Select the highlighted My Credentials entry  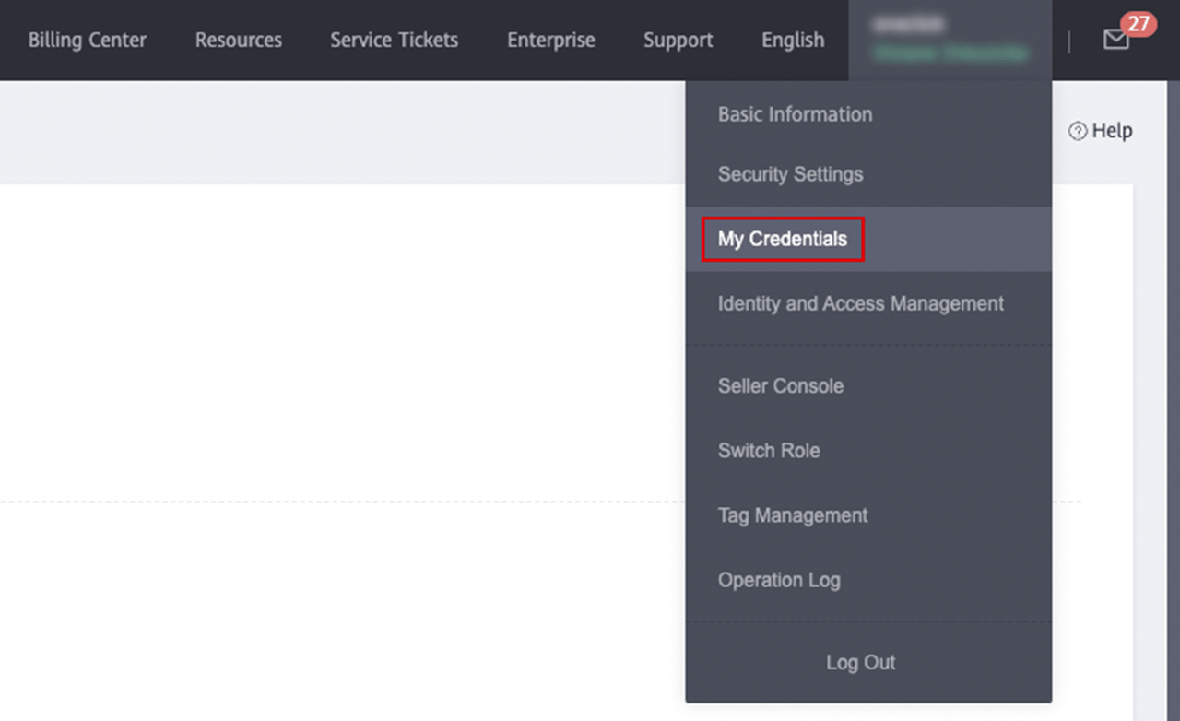tap(782, 239)
